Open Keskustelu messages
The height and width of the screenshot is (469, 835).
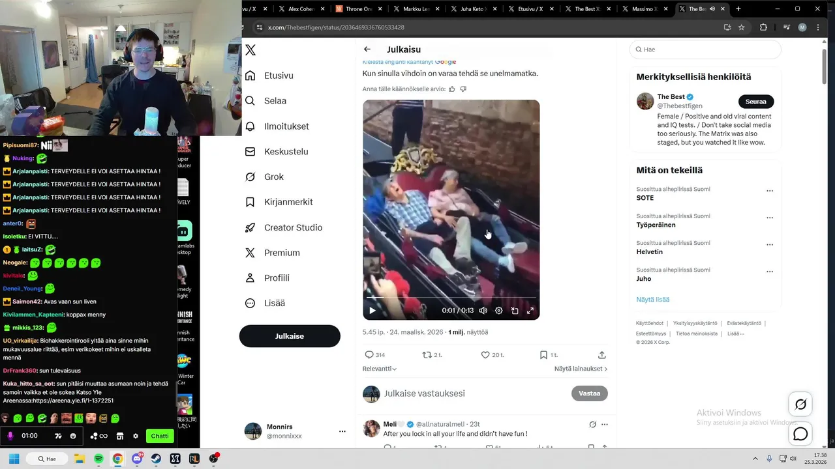(276, 152)
